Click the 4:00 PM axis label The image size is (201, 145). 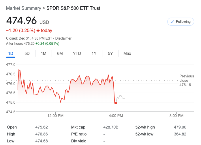[x=116, y=116]
